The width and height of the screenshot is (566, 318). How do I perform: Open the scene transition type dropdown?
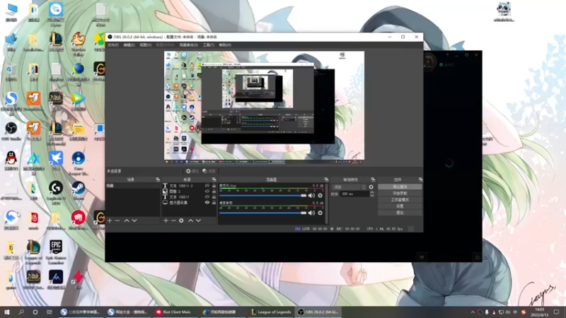pyautogui.click(x=349, y=187)
